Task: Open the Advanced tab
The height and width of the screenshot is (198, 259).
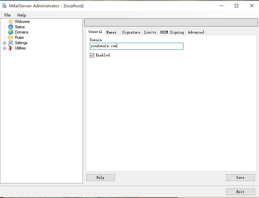Action: pos(196,32)
